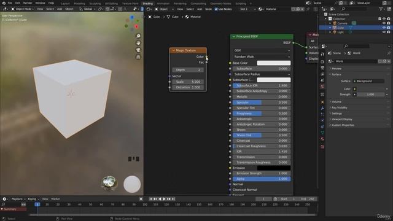Click the transform pivot point icon in the viewport header
The height and width of the screenshot is (221, 393).
click(x=100, y=9)
